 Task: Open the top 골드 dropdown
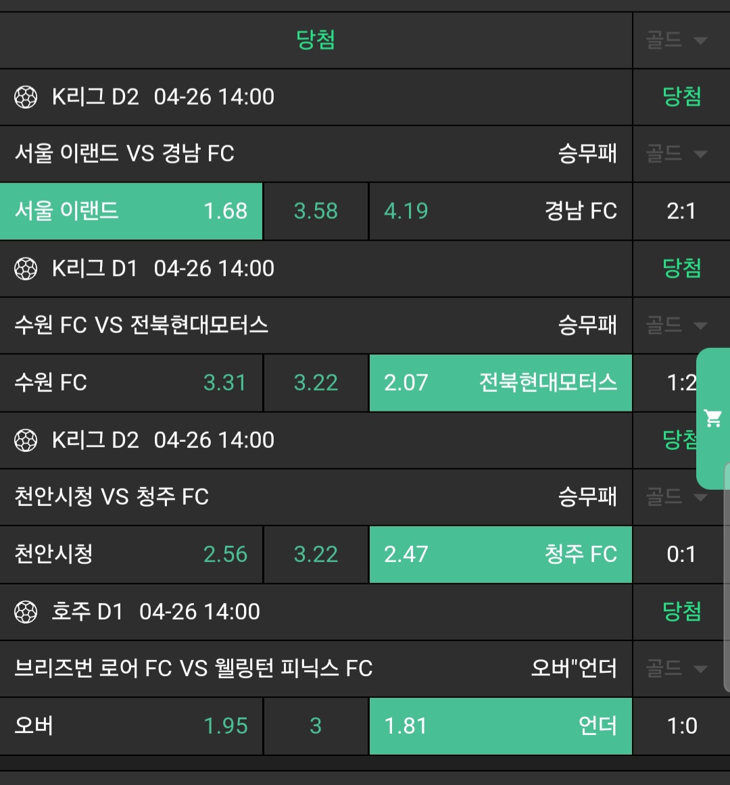[677, 40]
